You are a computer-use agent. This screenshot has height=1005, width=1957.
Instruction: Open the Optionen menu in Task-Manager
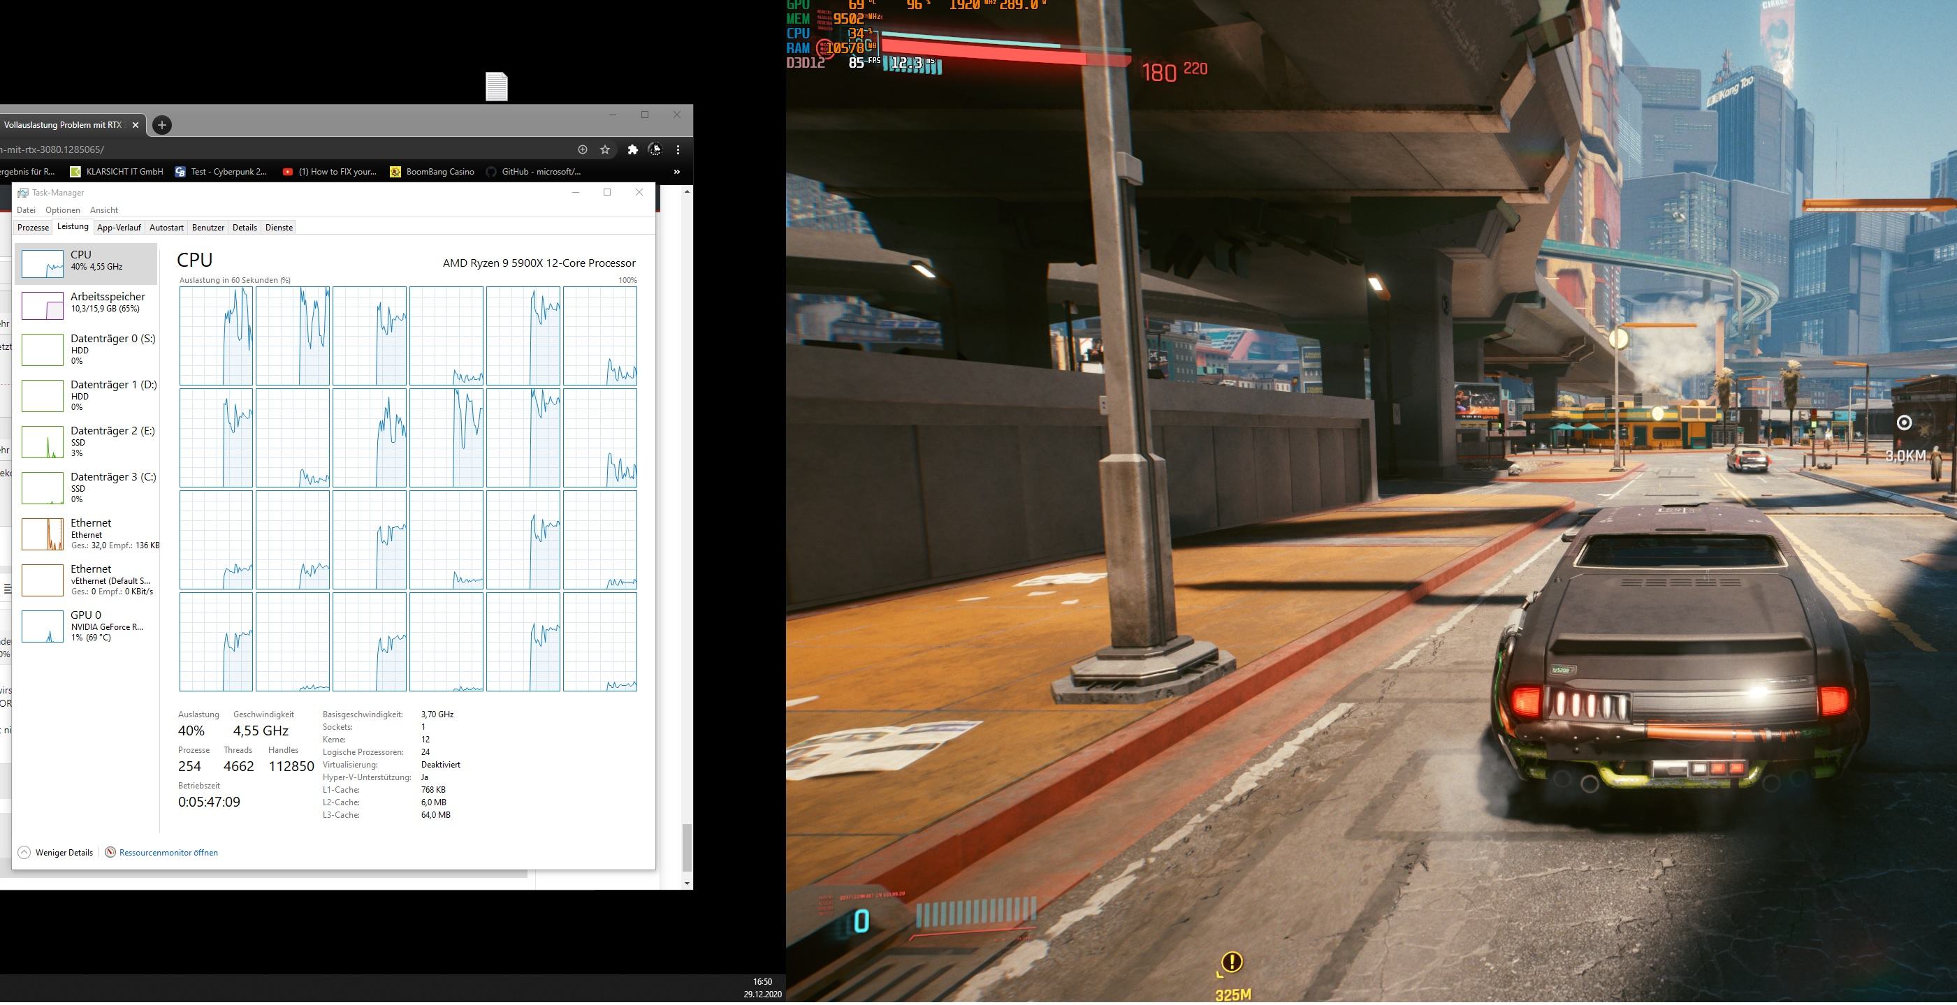click(x=62, y=210)
